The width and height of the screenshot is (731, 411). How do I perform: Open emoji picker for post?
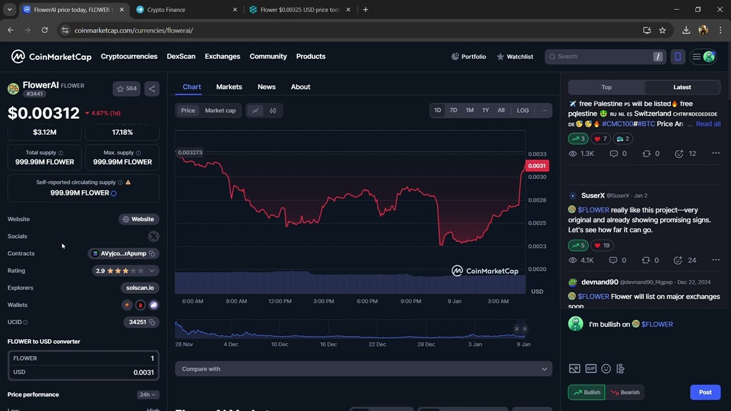(606, 369)
